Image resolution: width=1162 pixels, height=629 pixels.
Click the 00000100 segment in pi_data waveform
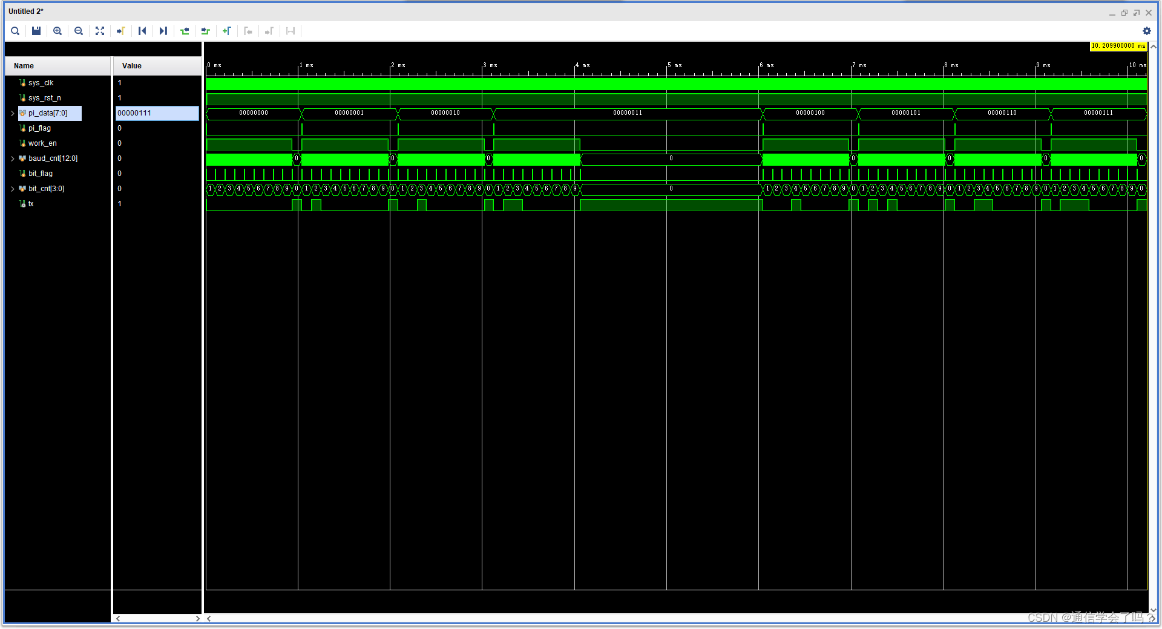[x=810, y=113]
